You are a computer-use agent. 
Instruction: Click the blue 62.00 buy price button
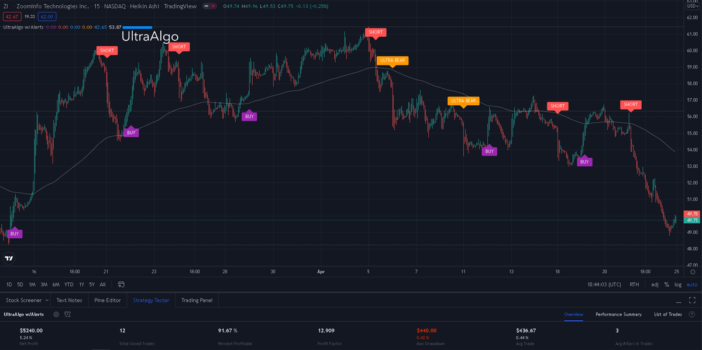[47, 17]
